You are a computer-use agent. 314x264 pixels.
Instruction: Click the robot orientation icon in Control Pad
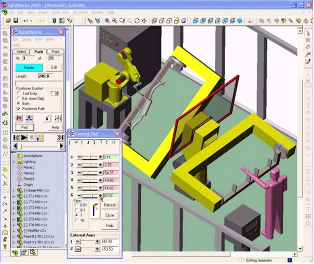tap(95, 211)
